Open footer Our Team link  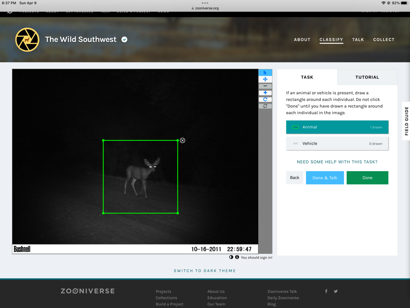pos(216,304)
